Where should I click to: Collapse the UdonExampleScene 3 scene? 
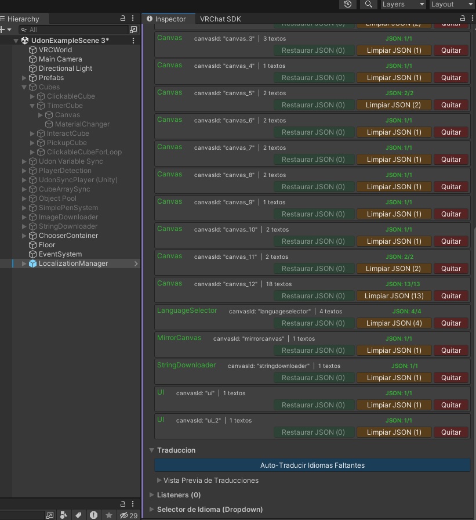16,41
